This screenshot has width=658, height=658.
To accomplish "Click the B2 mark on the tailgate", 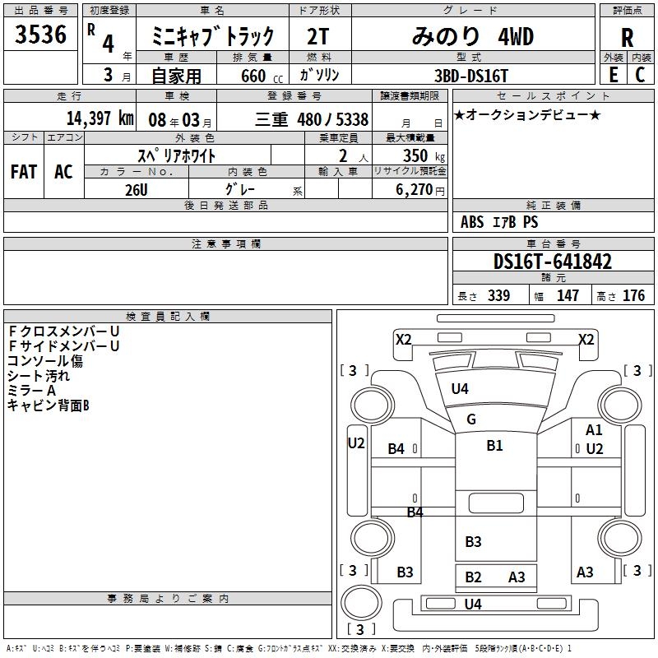I will pos(473,577).
